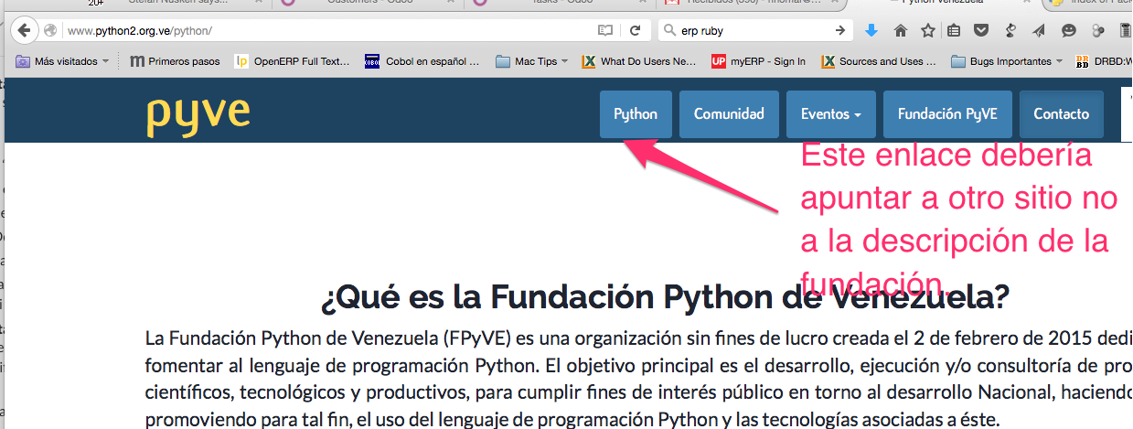Open the DRBD bookmark
Screen dimensions: 1133x429
(x=1103, y=61)
